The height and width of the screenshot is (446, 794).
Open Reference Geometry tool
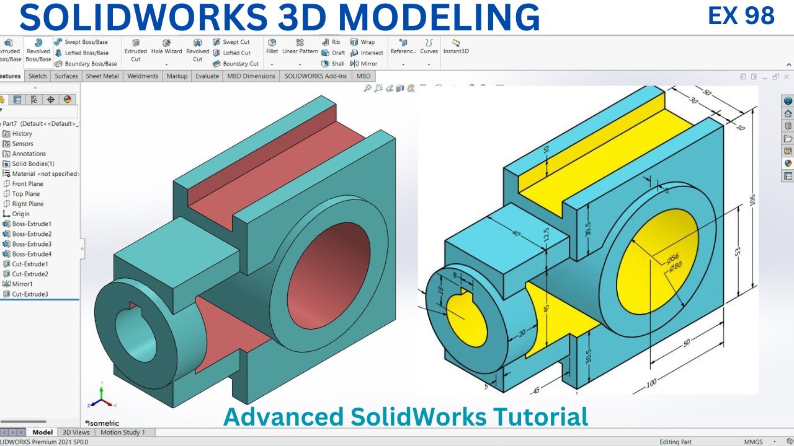[x=403, y=47]
